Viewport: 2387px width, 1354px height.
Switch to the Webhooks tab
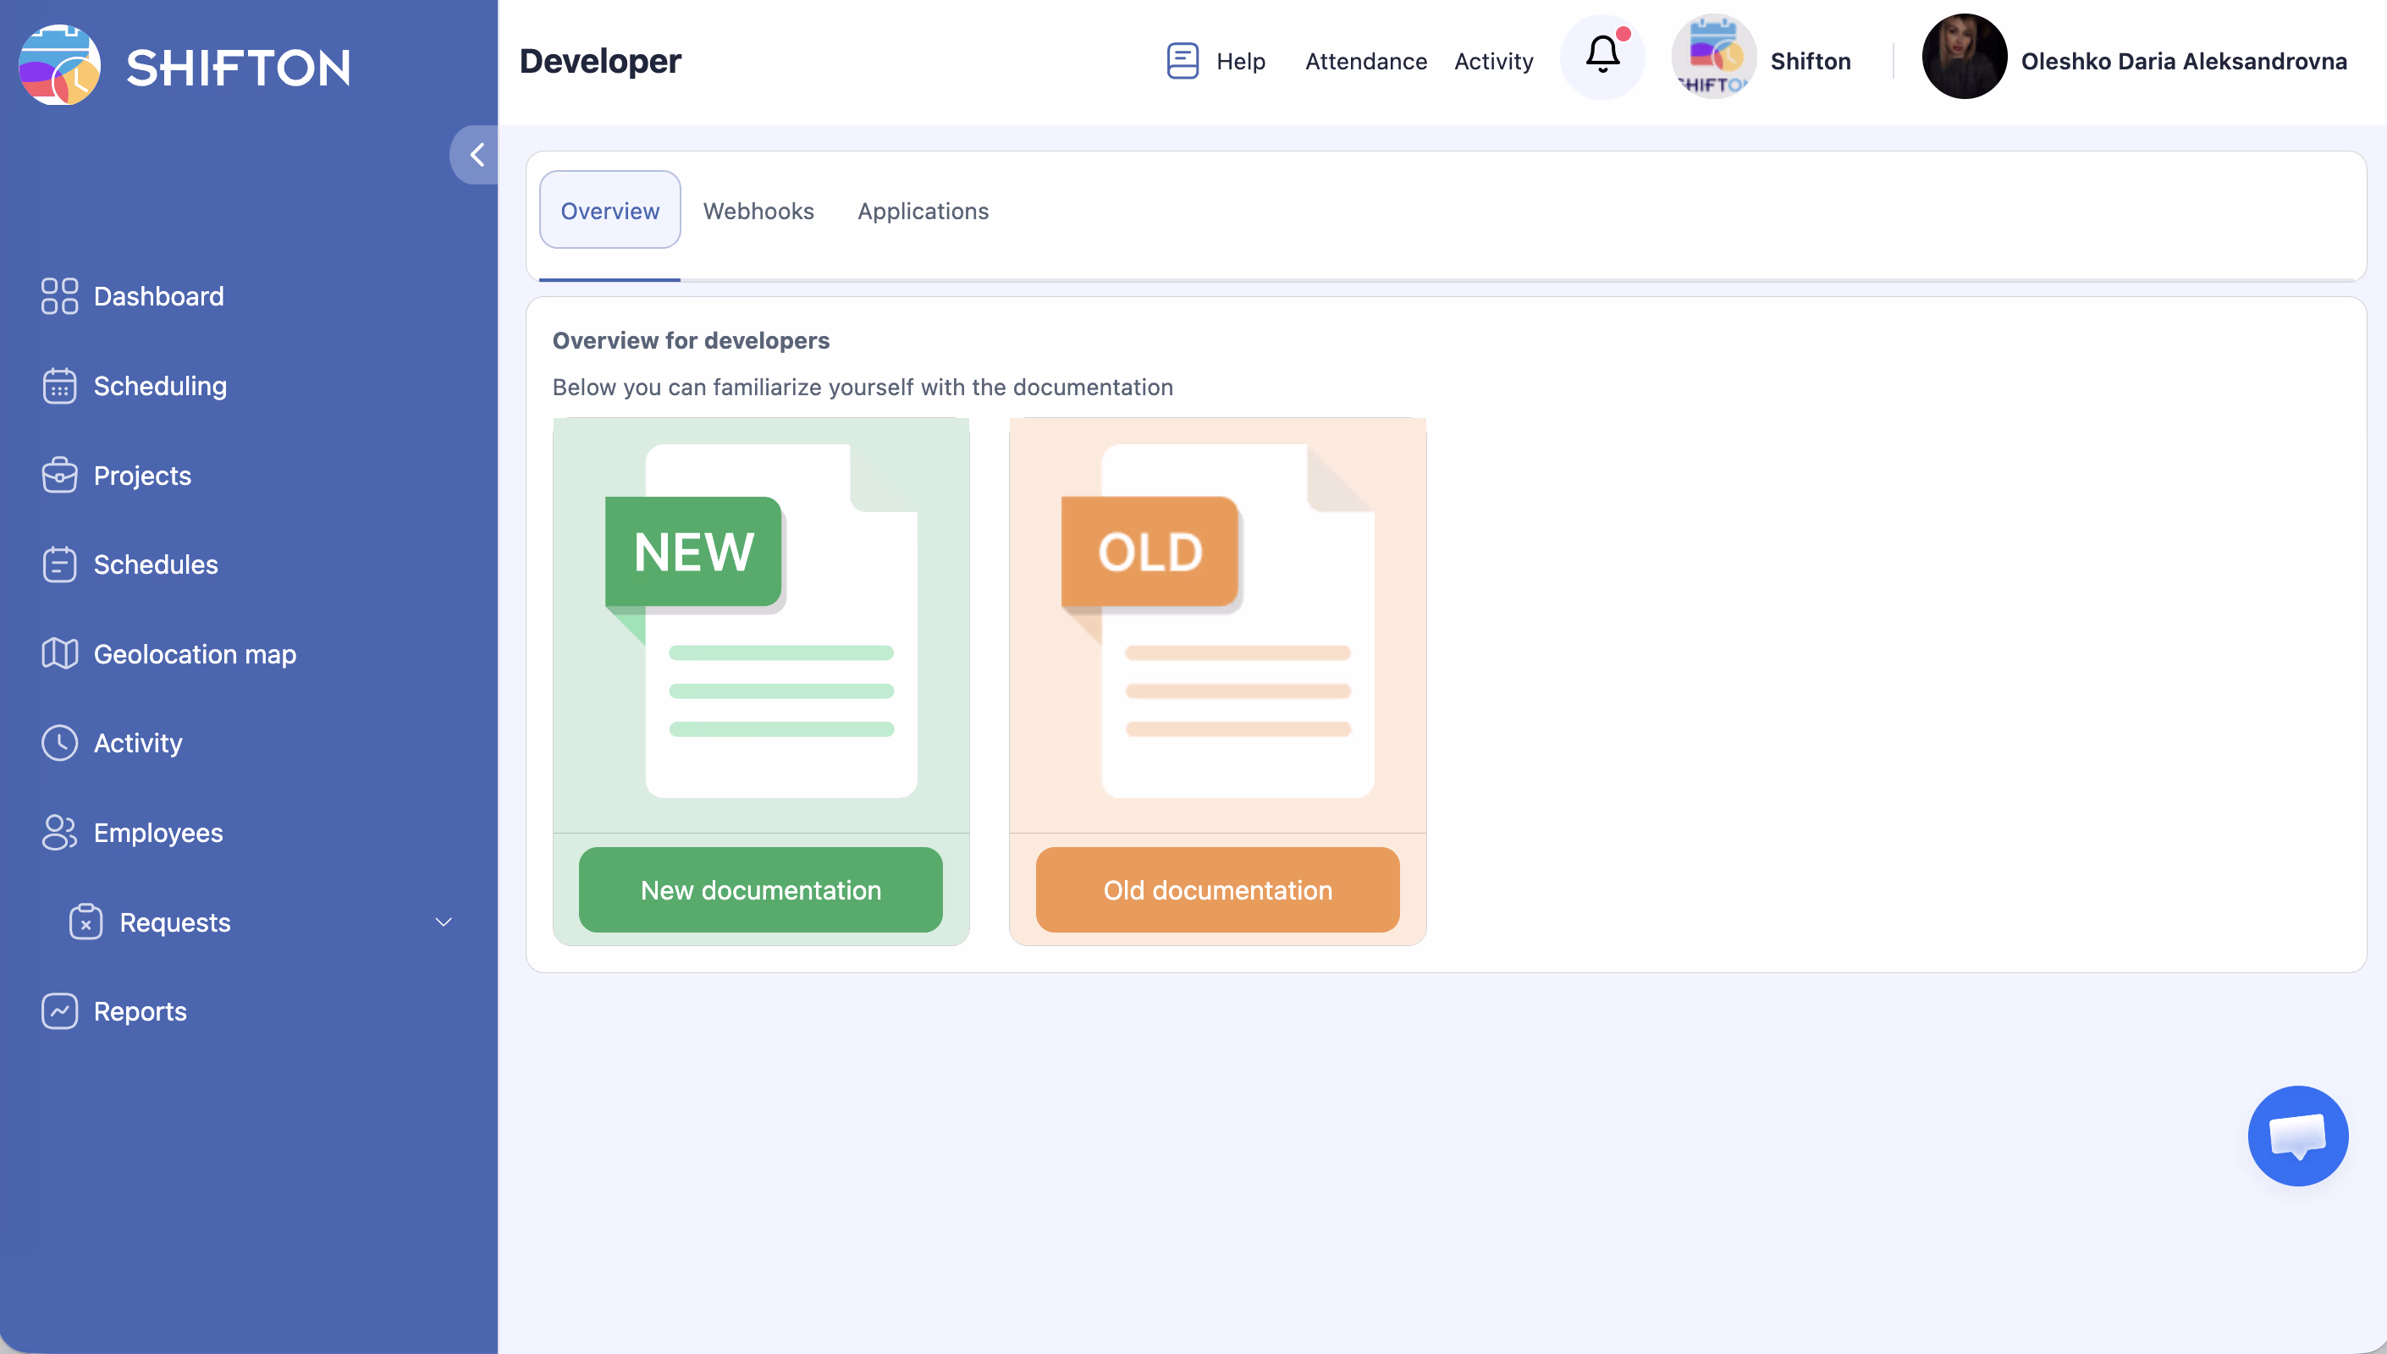point(758,211)
